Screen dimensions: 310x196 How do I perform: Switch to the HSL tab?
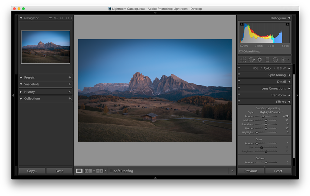click(x=255, y=68)
